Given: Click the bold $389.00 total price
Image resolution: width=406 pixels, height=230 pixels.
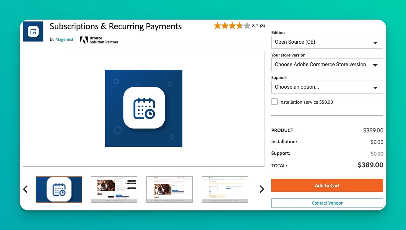Looking at the screenshot, I should coord(370,165).
